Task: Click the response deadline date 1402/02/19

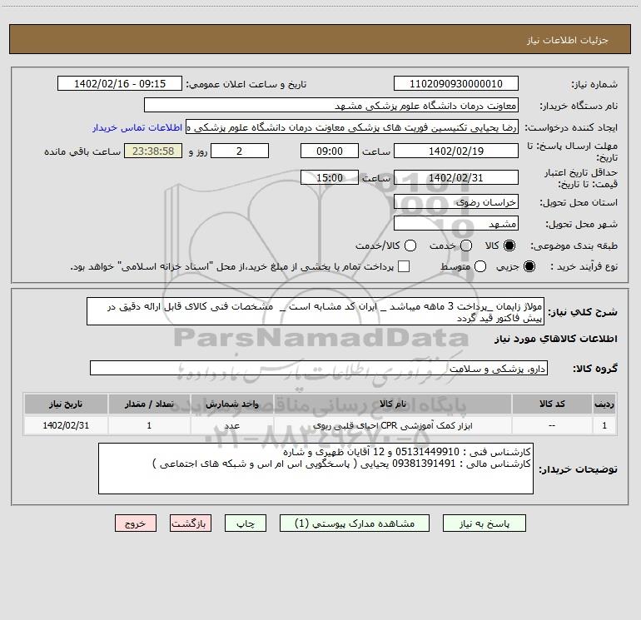Action: coord(456,151)
